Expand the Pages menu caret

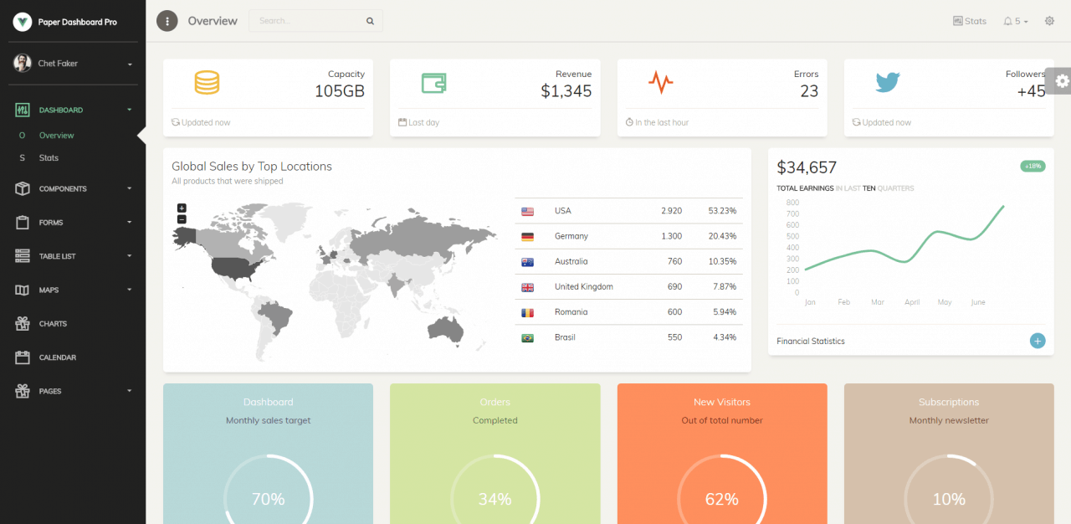[x=129, y=391]
